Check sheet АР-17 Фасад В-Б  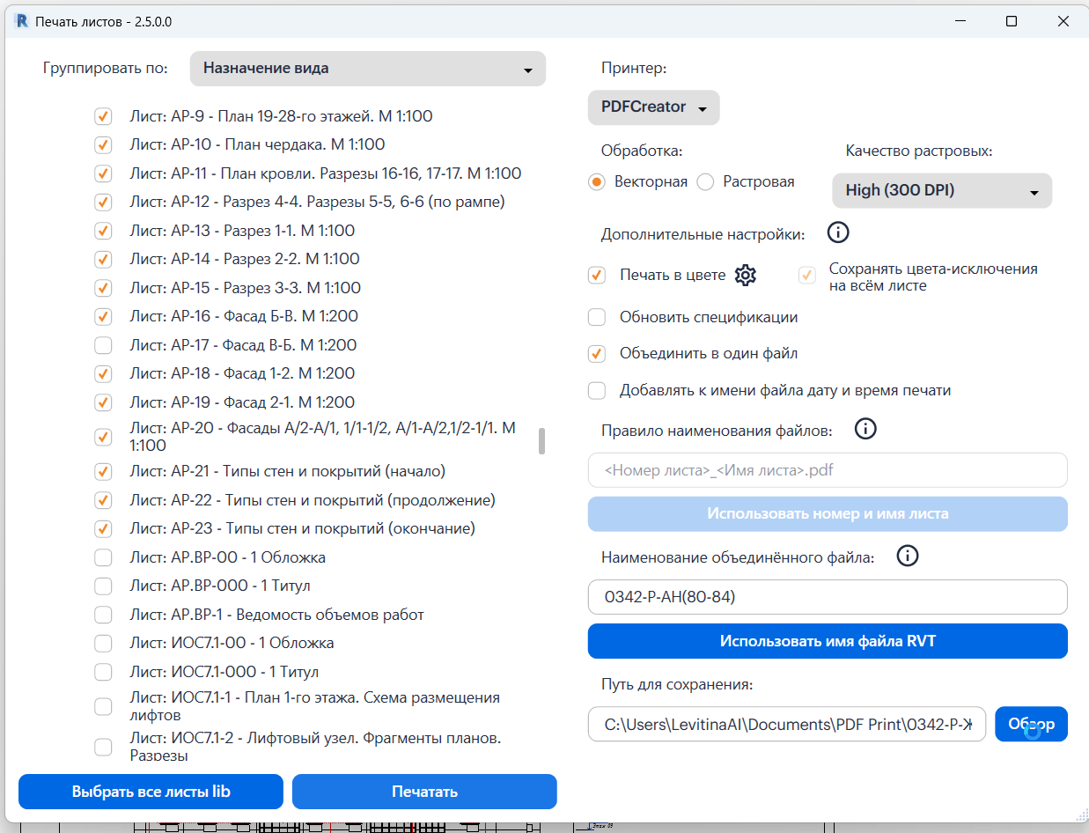103,345
